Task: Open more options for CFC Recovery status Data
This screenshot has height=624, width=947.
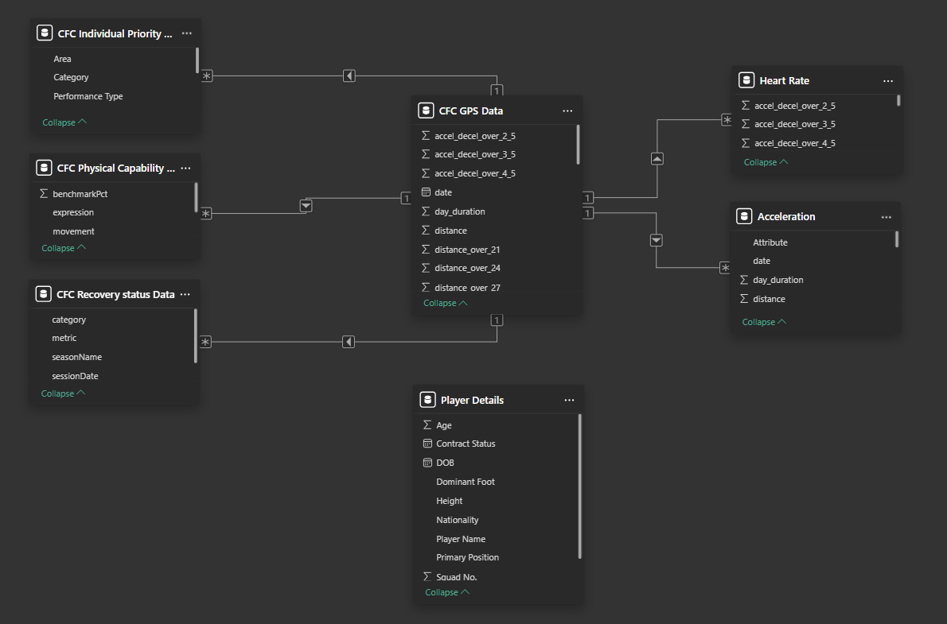Action: click(x=185, y=294)
